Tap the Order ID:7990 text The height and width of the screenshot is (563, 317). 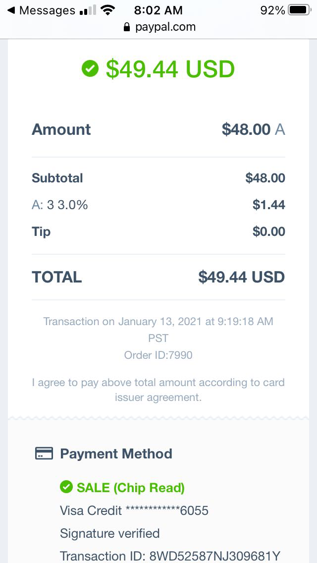pos(158,355)
